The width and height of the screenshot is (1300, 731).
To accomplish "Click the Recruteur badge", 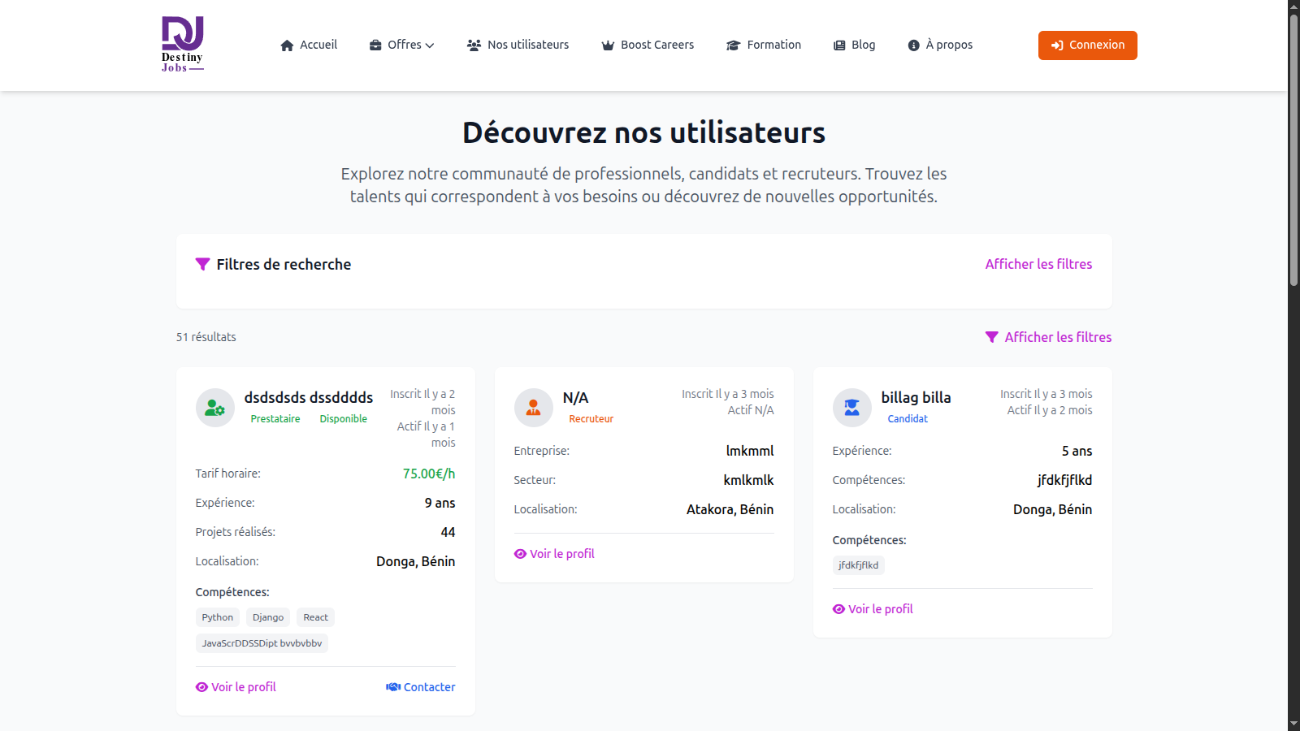I will point(591,419).
